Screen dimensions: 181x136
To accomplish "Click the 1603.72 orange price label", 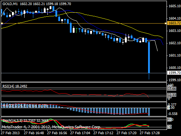I will [x=174, y=23].
